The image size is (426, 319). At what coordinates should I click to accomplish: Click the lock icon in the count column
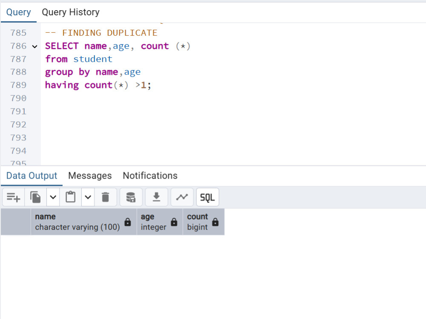[216, 222]
